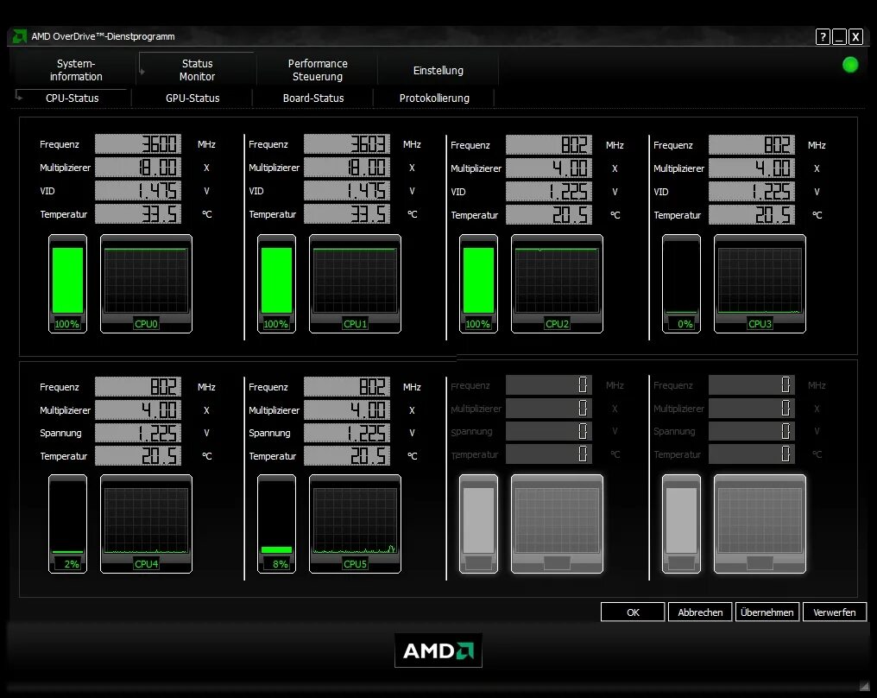Click the Übernehmen button
The width and height of the screenshot is (877, 698).
pos(767,612)
